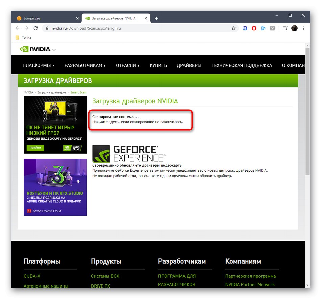Open the blue play-arrow extension icon
This screenshot has height=299, width=321.
(x=263, y=28)
